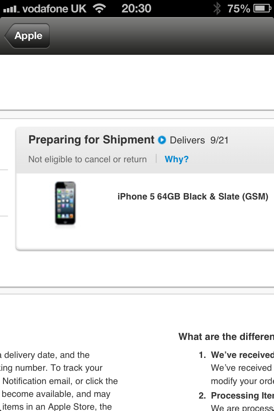The height and width of the screenshot is (411, 274).
Task: Tap the "What are the differen..." heading
Action: 226,337
